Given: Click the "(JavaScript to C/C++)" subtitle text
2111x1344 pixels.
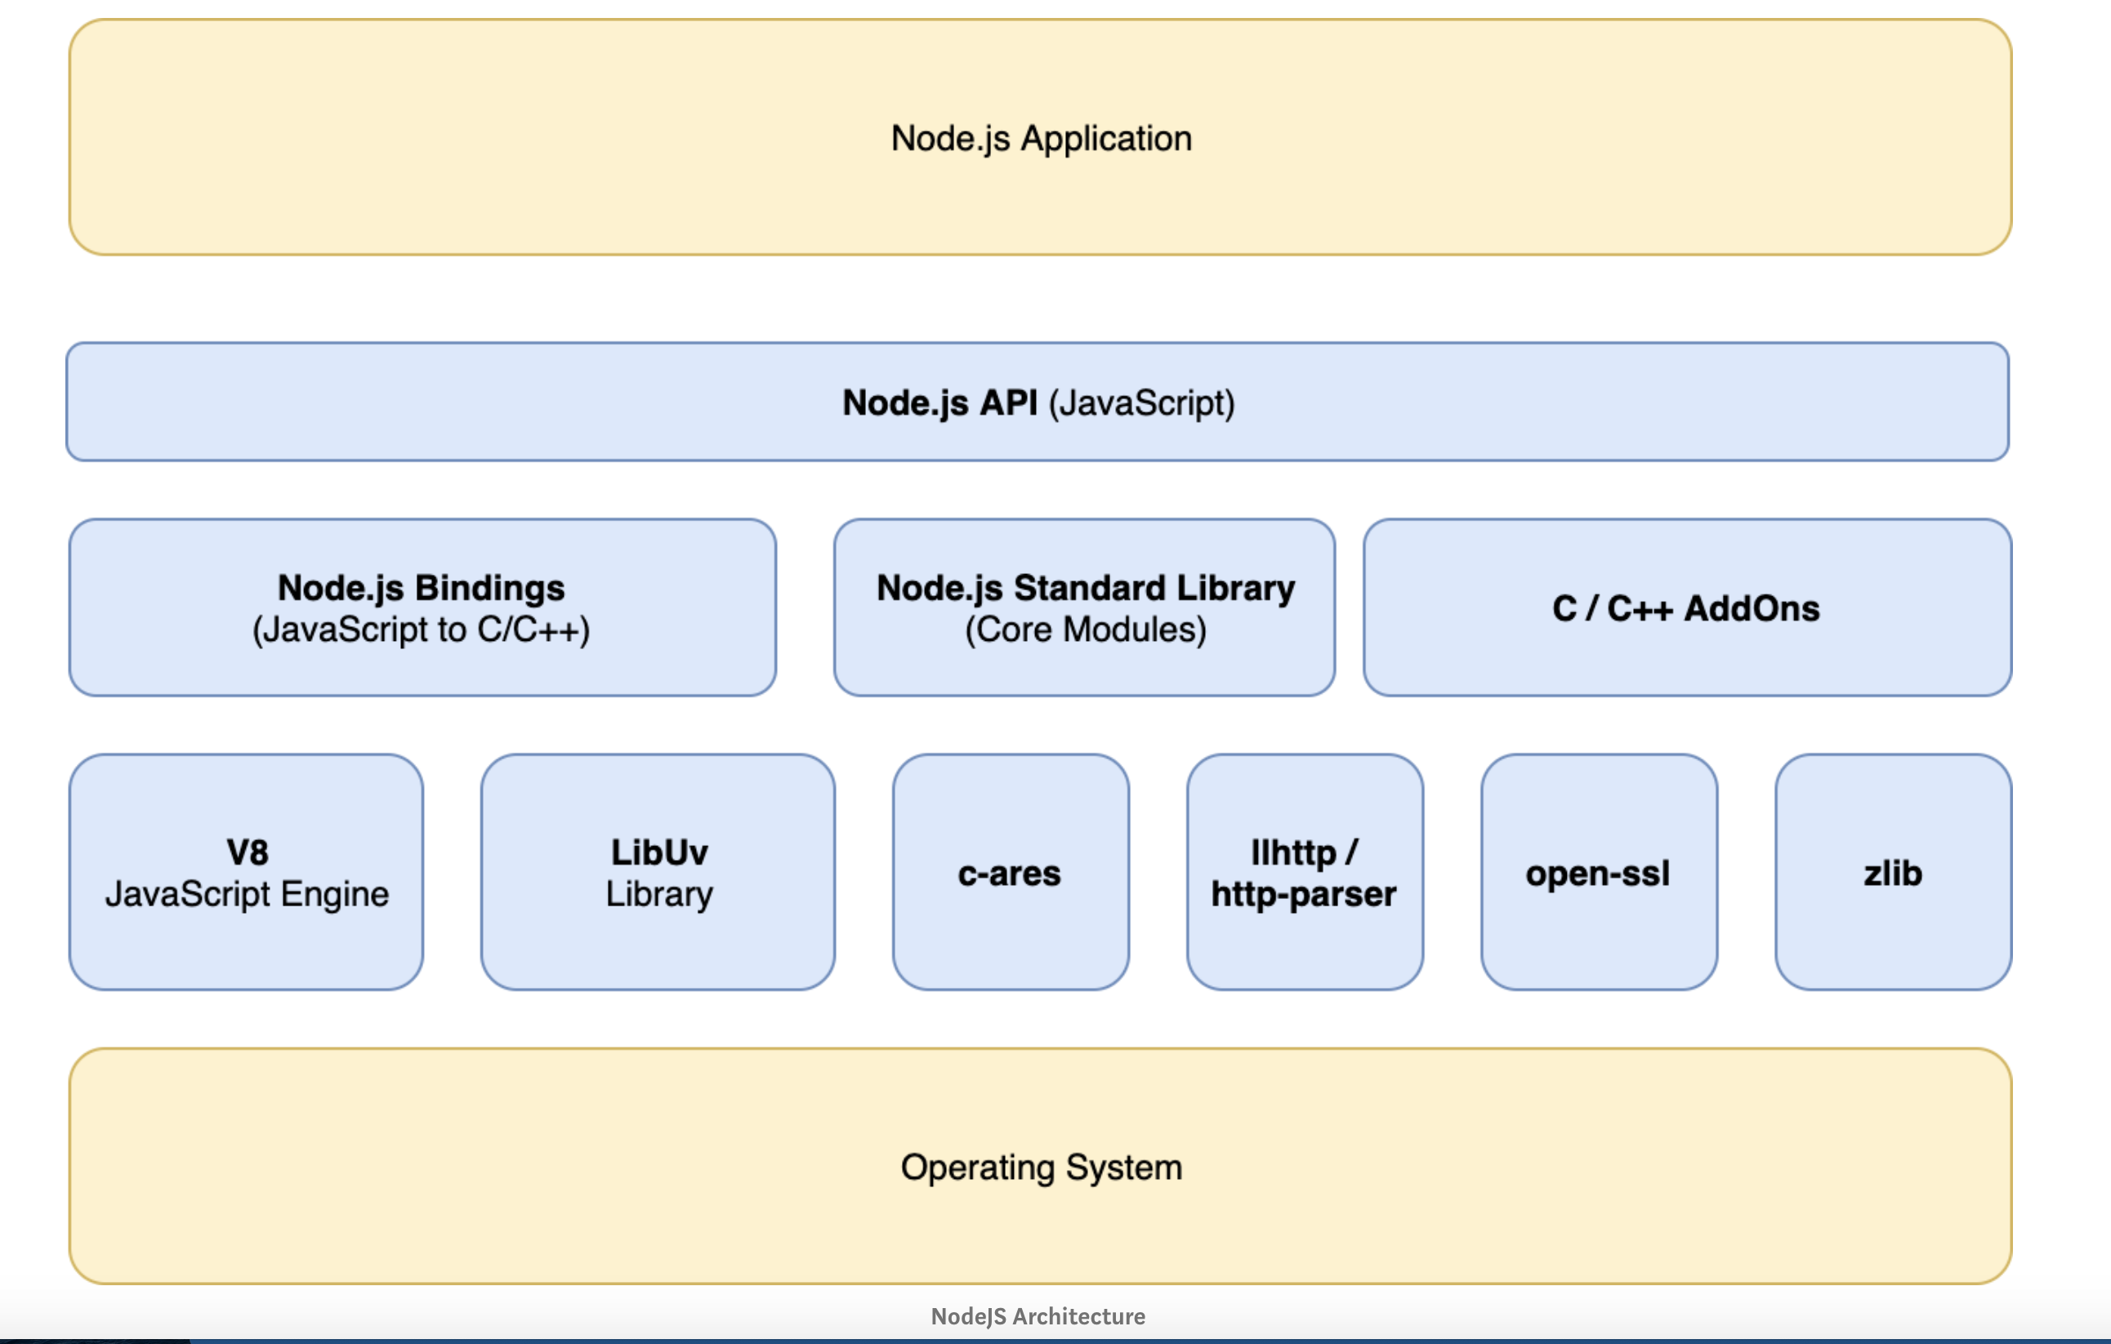Looking at the screenshot, I should 422,630.
